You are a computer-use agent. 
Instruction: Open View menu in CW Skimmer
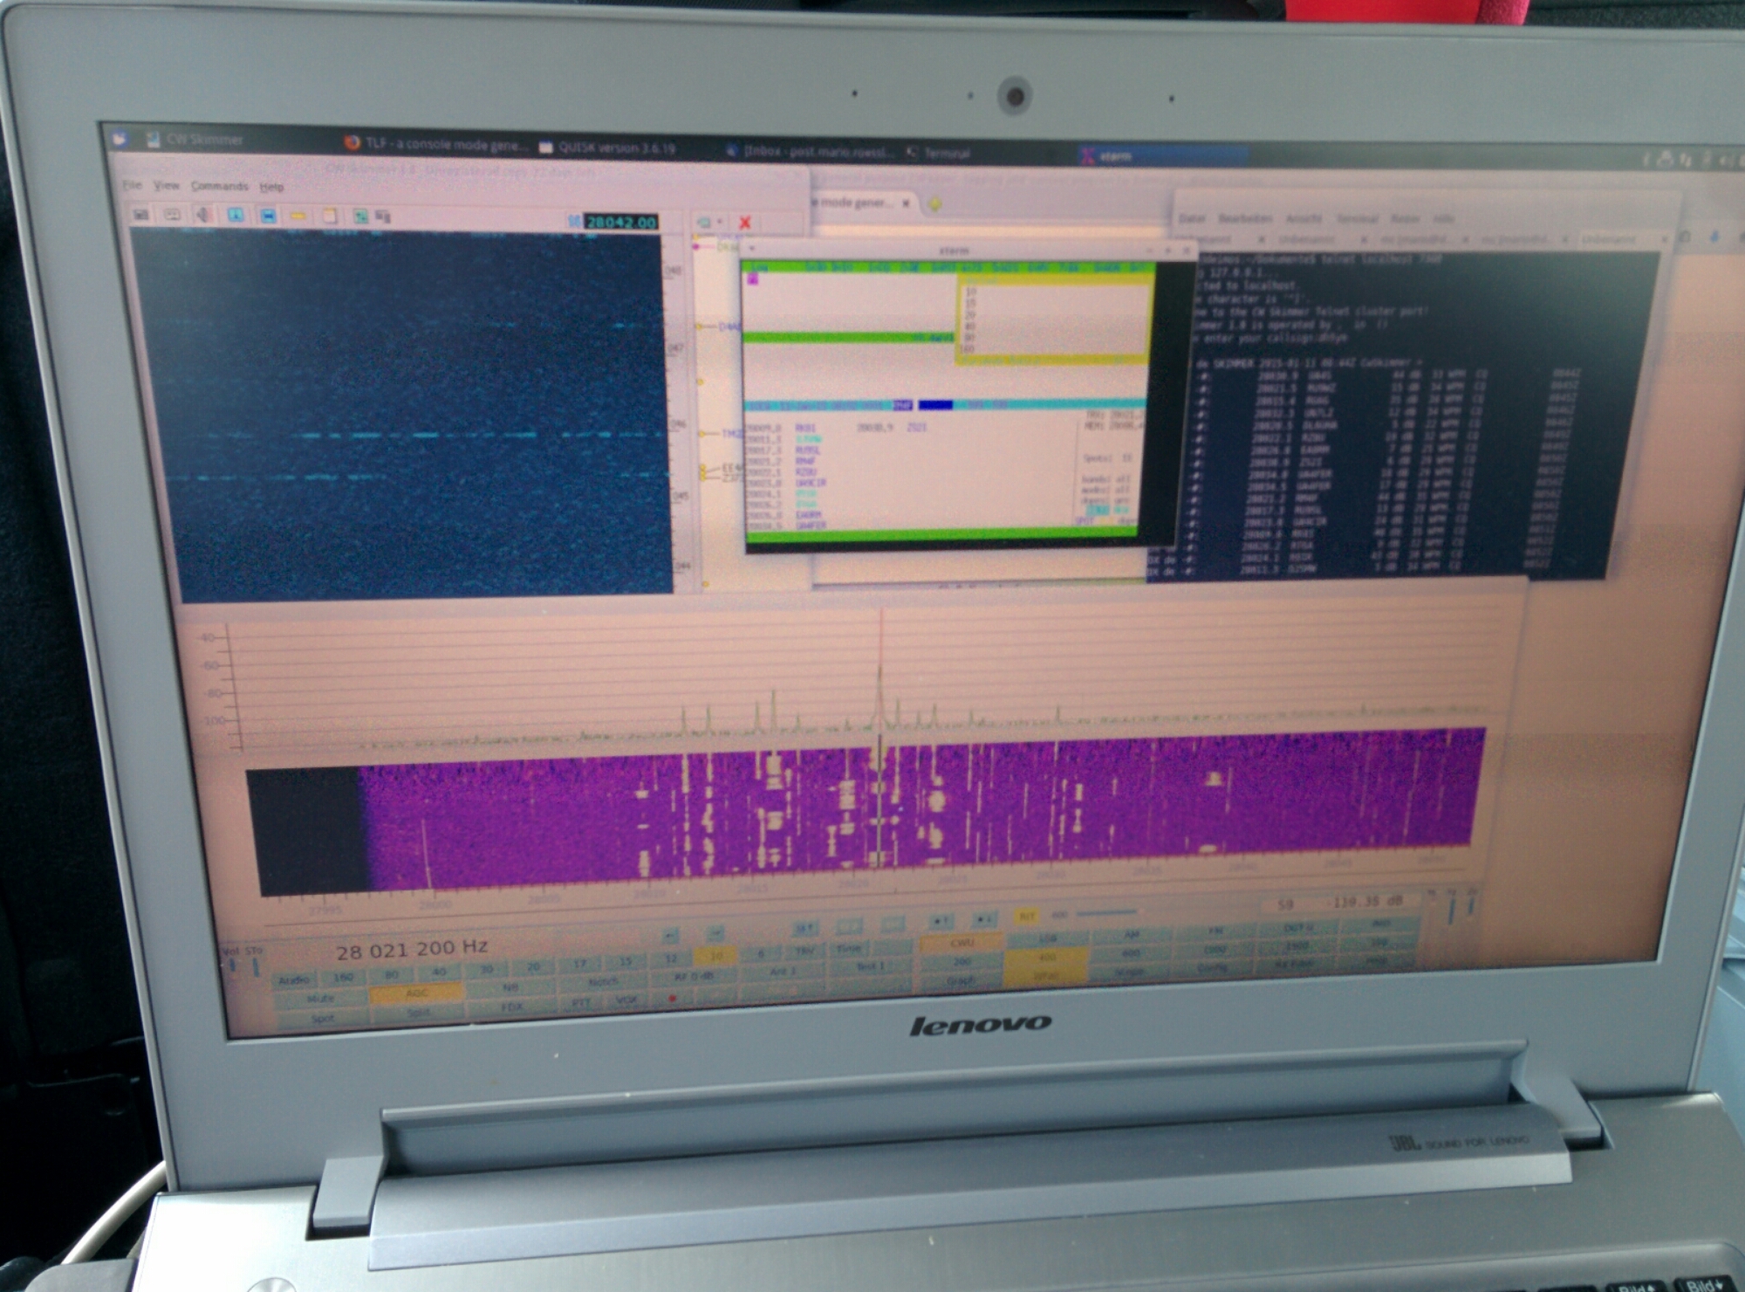[166, 185]
